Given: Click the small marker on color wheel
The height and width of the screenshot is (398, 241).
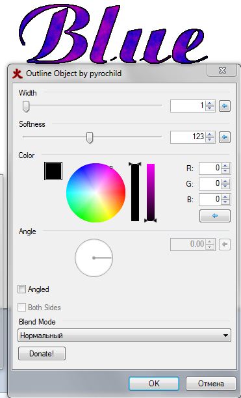Looking at the screenshot, I should click(x=111, y=167).
